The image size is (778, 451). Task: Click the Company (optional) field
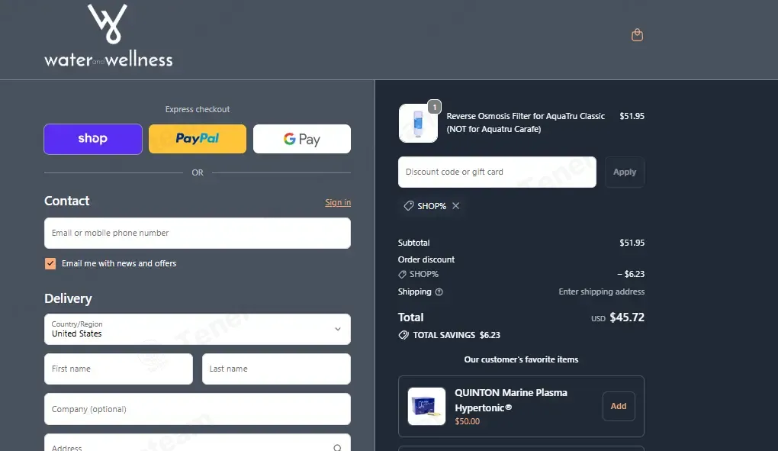(198, 409)
